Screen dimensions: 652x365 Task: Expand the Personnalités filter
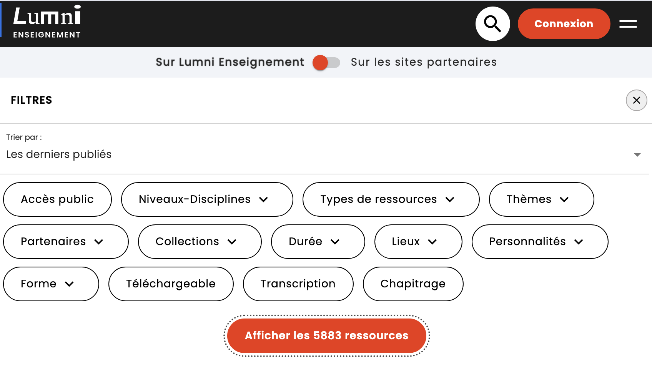click(539, 242)
